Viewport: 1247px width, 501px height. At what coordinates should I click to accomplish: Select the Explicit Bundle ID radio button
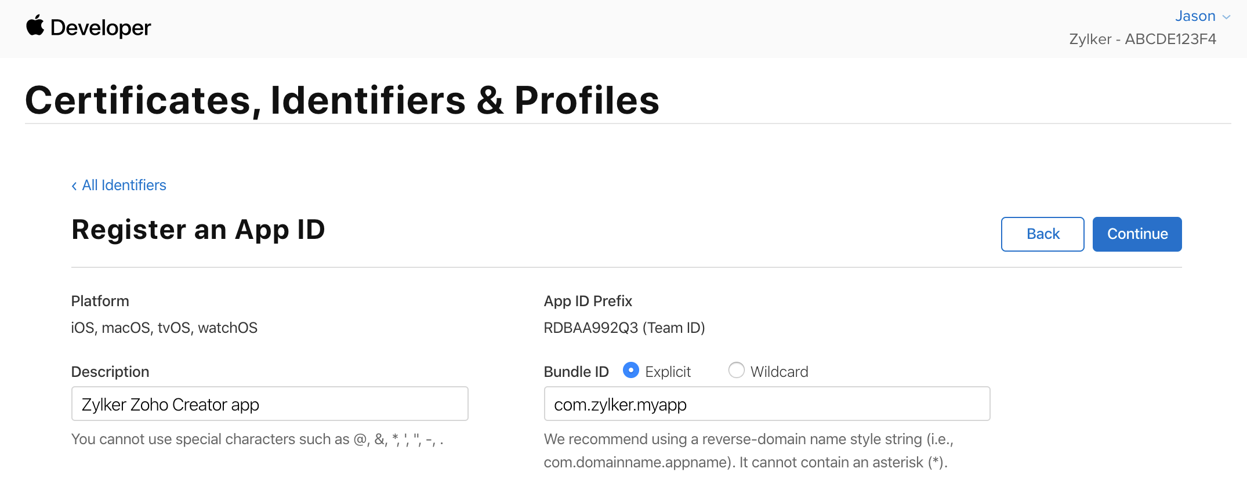click(x=630, y=371)
